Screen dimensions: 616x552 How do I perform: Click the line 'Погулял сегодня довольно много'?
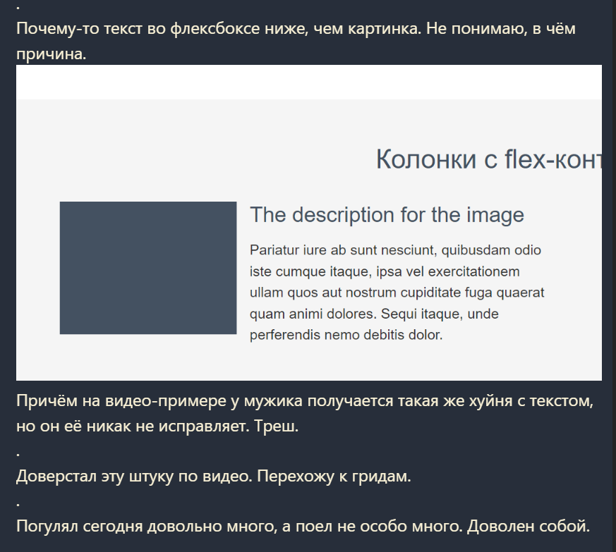click(x=303, y=526)
